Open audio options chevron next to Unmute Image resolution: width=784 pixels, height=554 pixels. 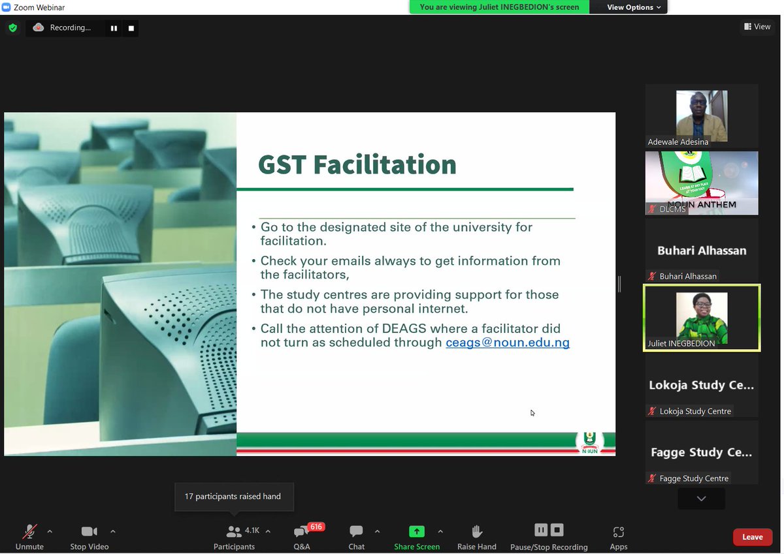click(x=50, y=531)
